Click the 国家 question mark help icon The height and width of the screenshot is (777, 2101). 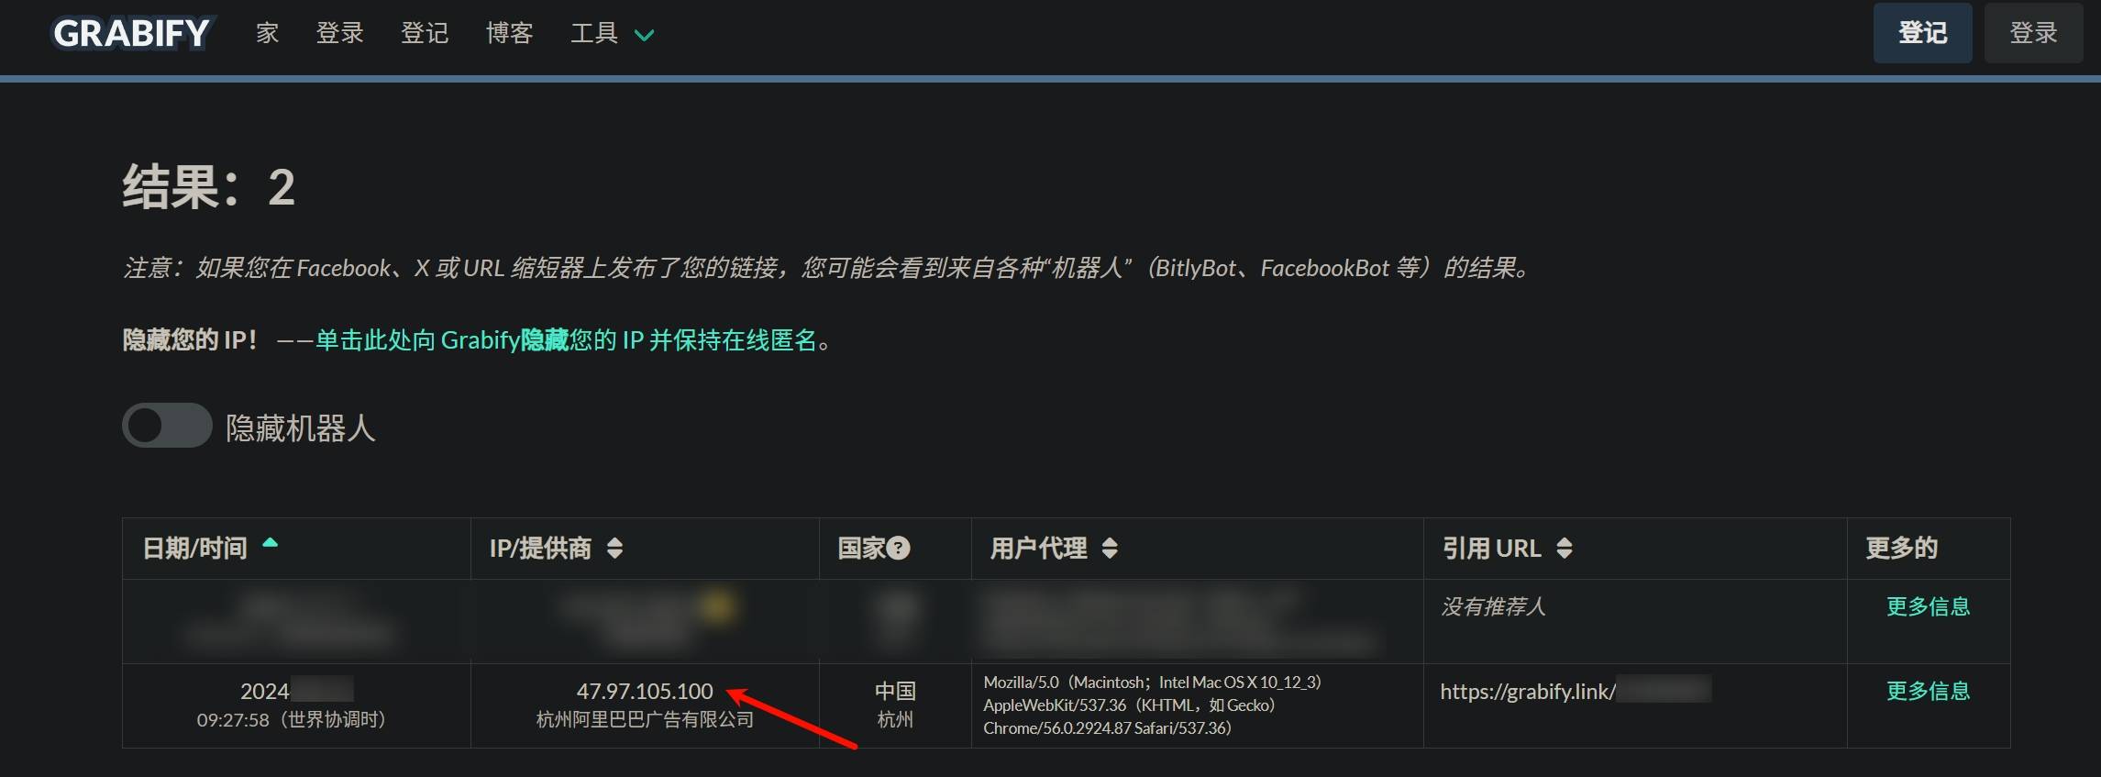pos(899,549)
